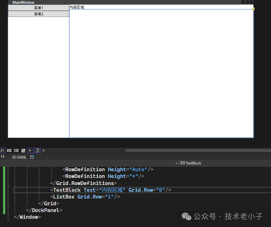Click the left scroll arrow of designer scrollbar
The width and height of the screenshot is (271, 227).
pyautogui.click(x=43, y=150)
